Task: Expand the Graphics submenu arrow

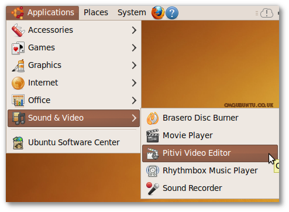Action: point(134,65)
